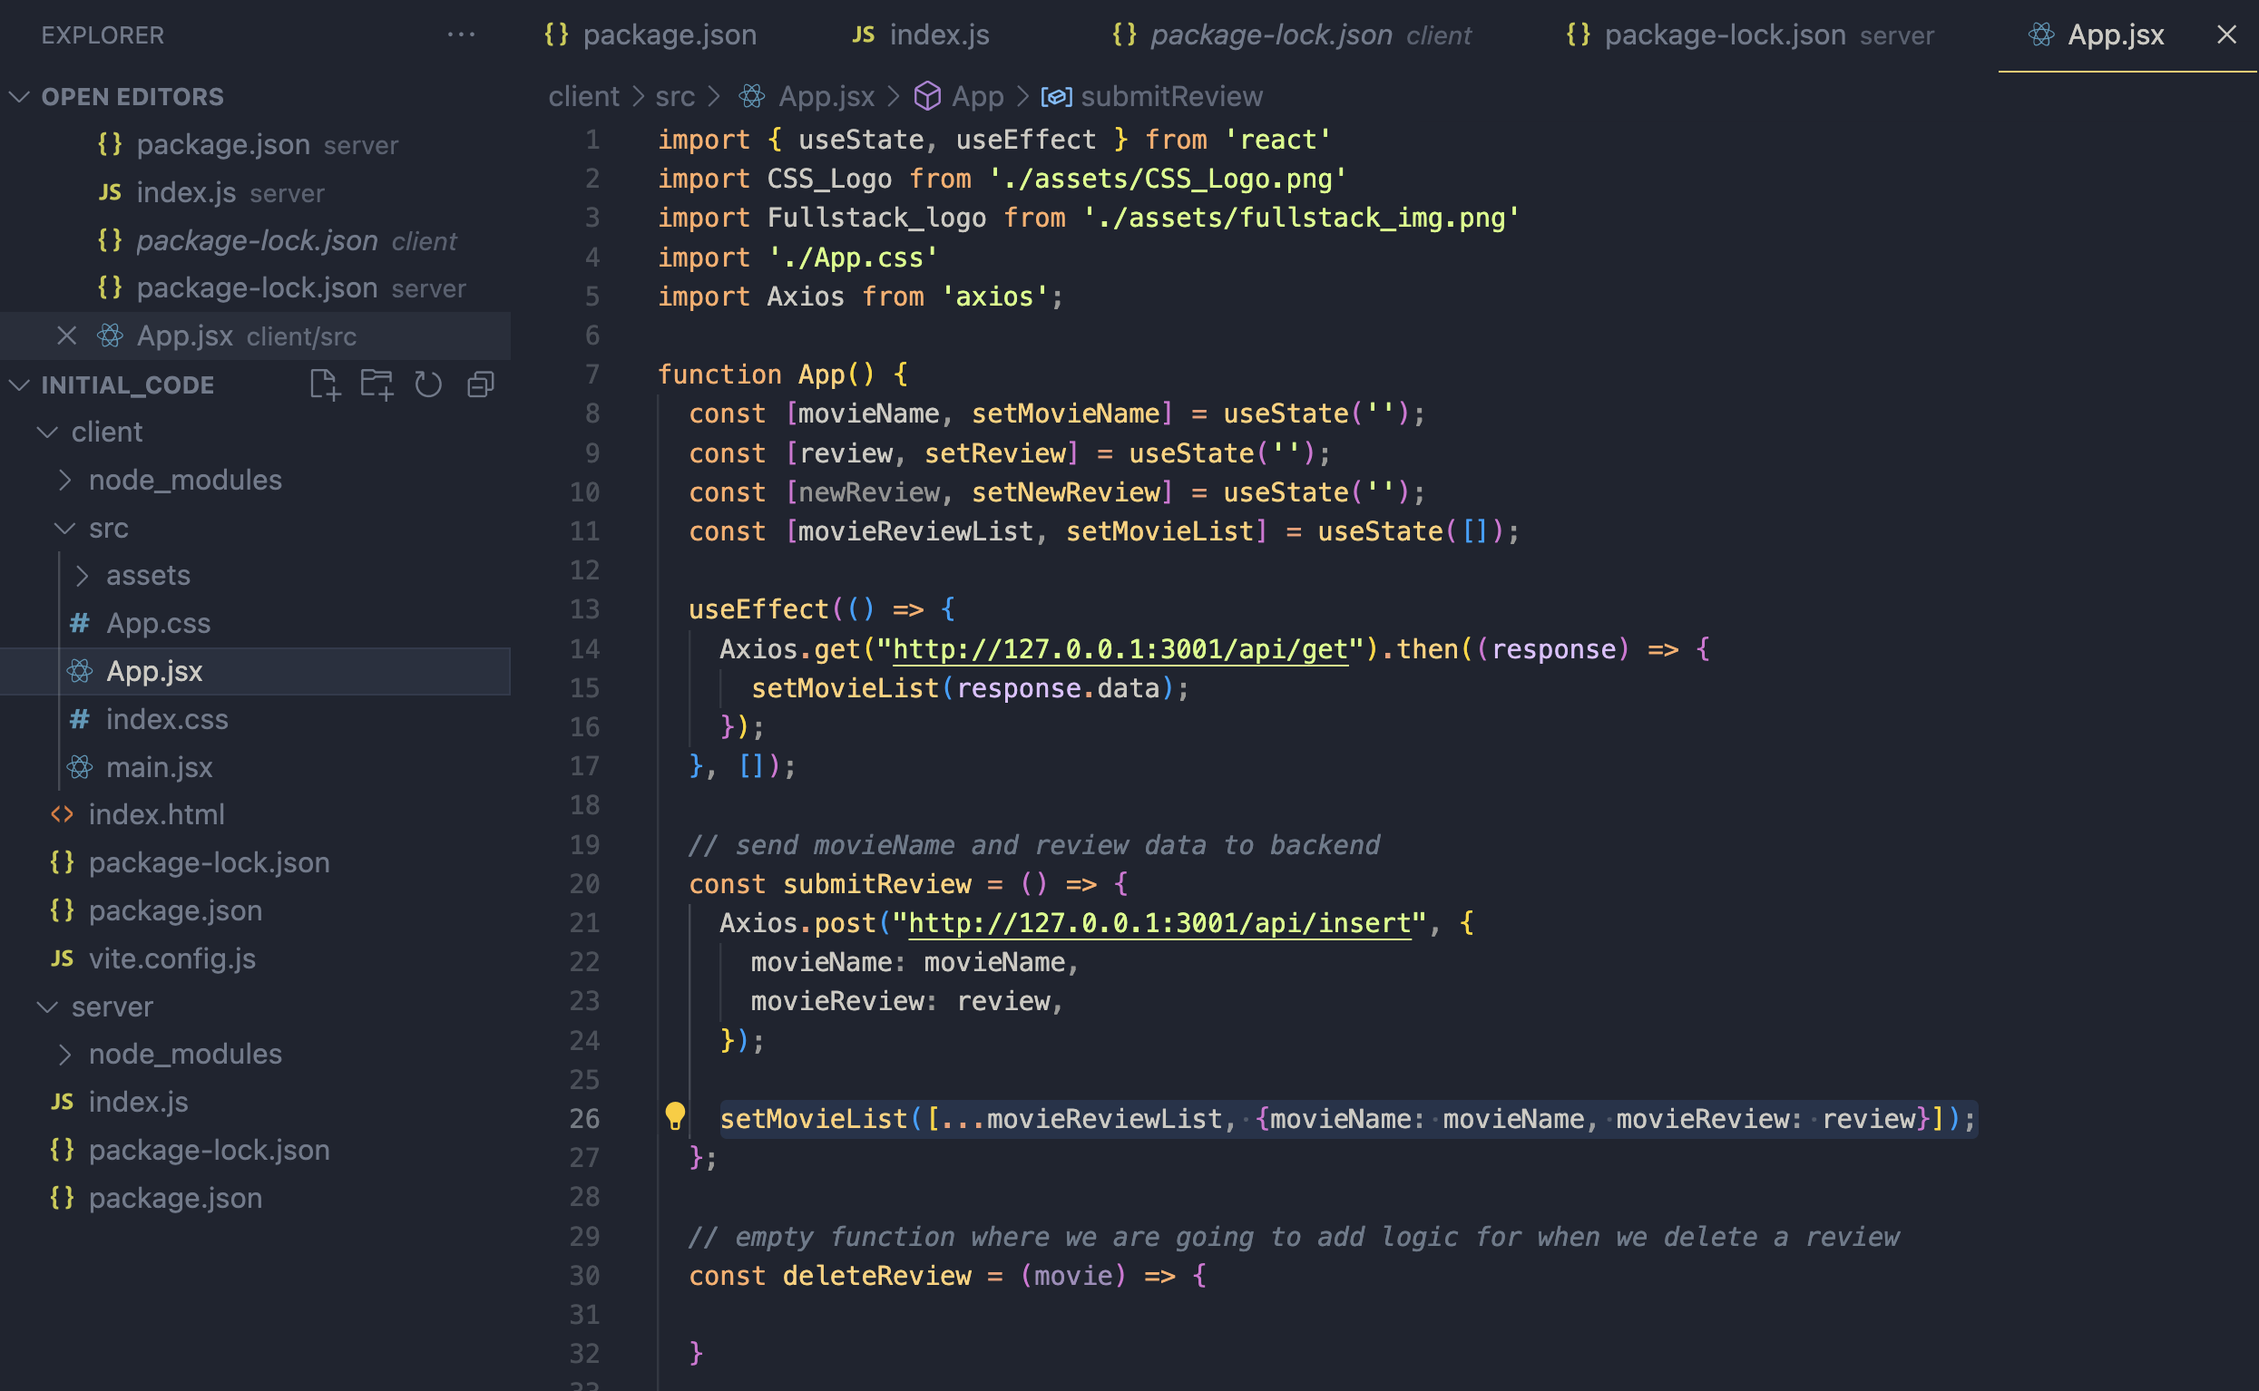Screen dimensions: 2259x1391
Task: Switch to the index.js tab
Action: point(939,35)
